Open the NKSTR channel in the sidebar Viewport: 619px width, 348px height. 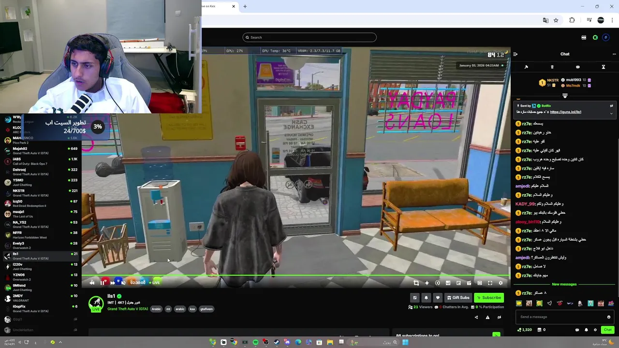click(41, 193)
